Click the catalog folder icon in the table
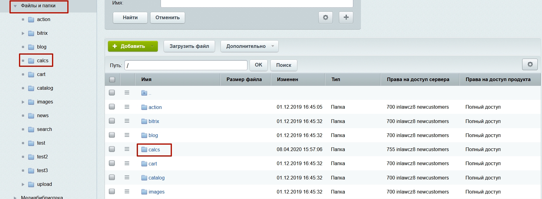Viewport: 542px width, 199px height. (x=144, y=178)
